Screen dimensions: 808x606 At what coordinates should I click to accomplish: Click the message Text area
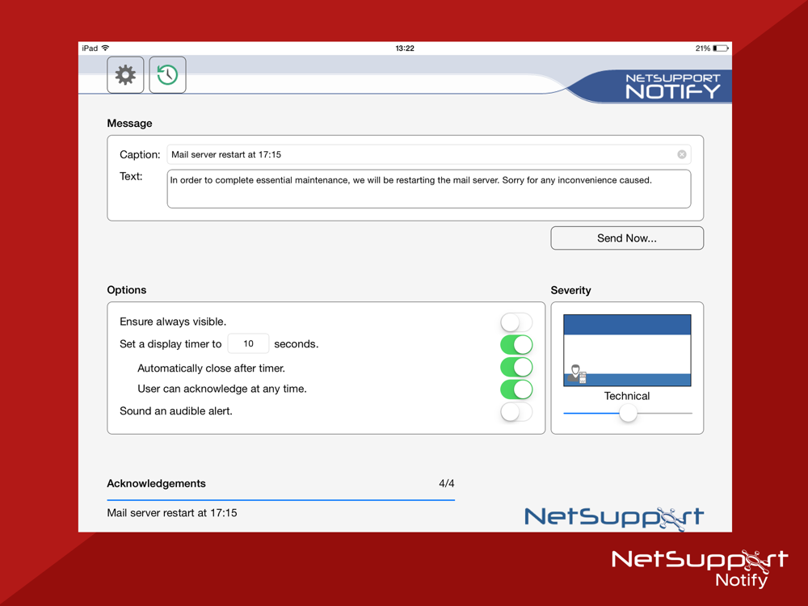[x=429, y=189]
